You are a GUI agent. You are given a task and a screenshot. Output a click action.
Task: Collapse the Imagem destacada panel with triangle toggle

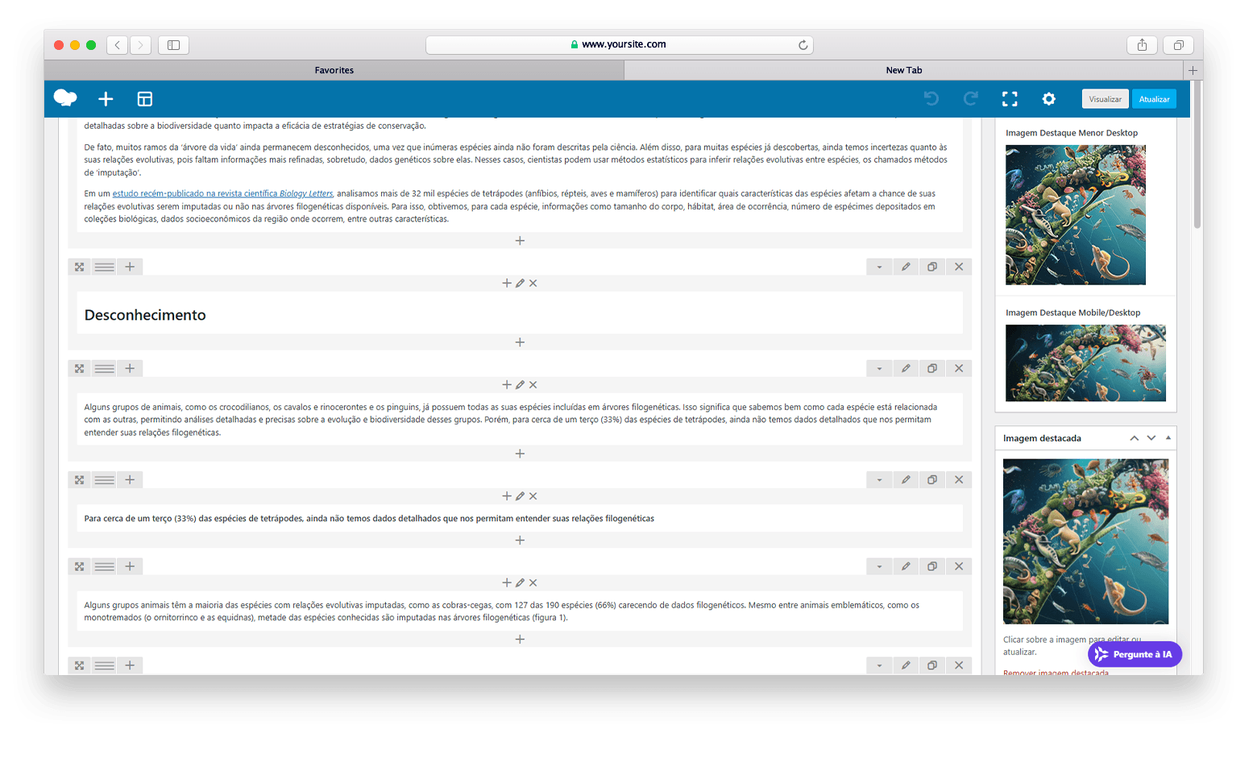pos(1168,437)
